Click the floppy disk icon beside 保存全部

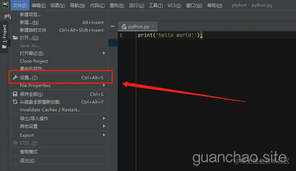pos(15,94)
